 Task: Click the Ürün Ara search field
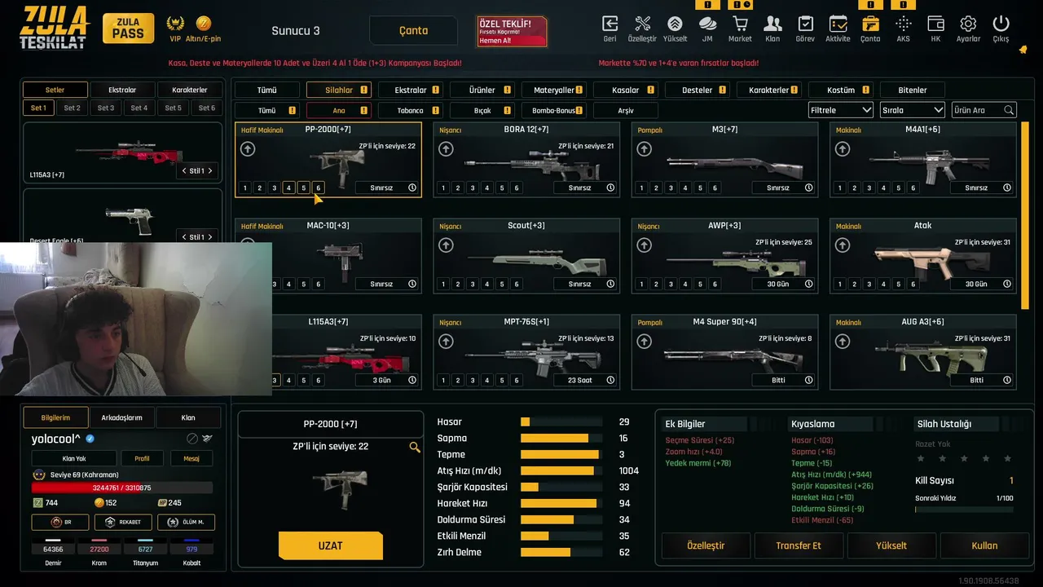click(x=984, y=110)
